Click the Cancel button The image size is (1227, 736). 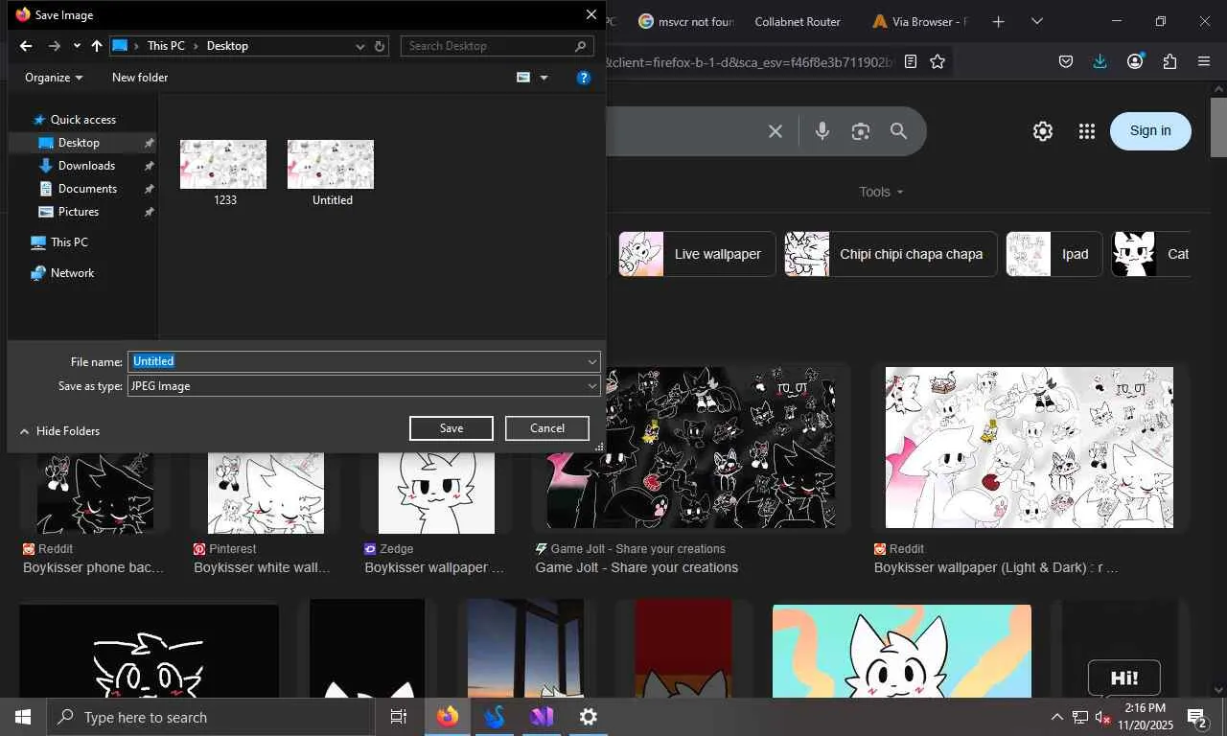click(547, 428)
